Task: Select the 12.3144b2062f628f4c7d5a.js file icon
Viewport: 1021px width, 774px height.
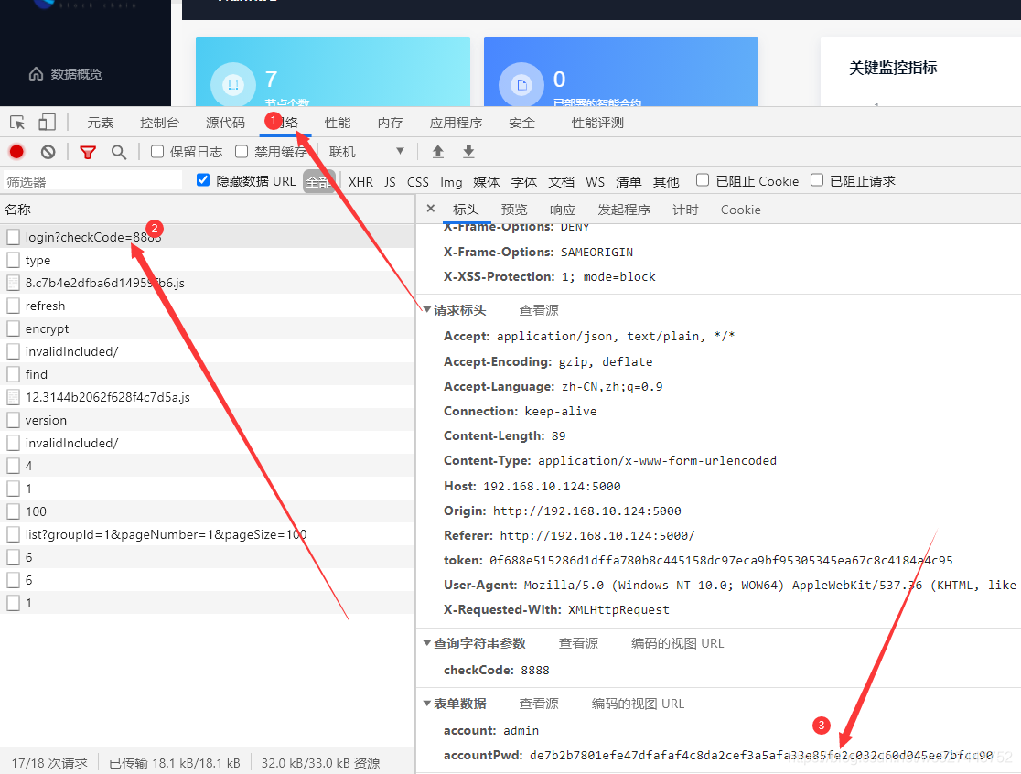Action: coord(13,397)
